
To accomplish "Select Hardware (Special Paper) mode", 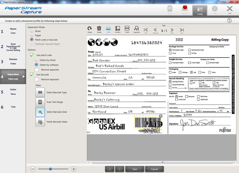I will 32,44.
